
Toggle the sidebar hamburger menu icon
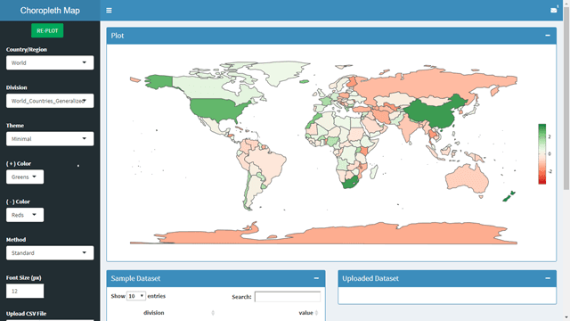tap(109, 11)
